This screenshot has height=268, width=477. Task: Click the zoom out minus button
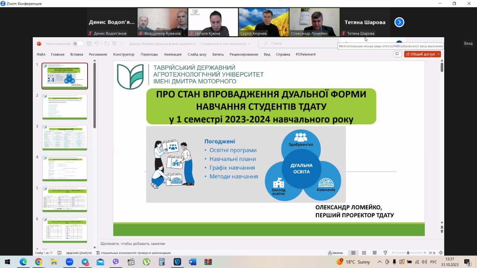pos(393,253)
